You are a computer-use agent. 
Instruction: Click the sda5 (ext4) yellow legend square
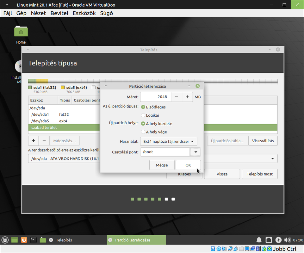click(63, 87)
